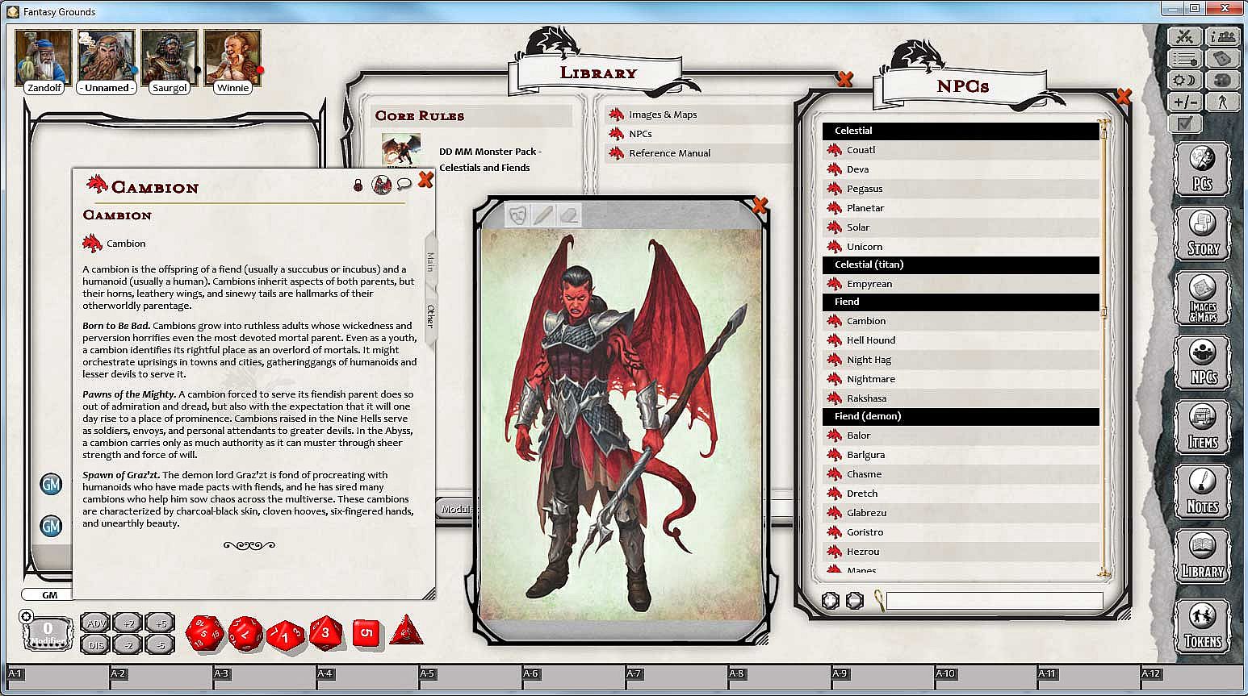The image size is (1248, 696).
Task: Open the options list icon
Action: 1185,59
